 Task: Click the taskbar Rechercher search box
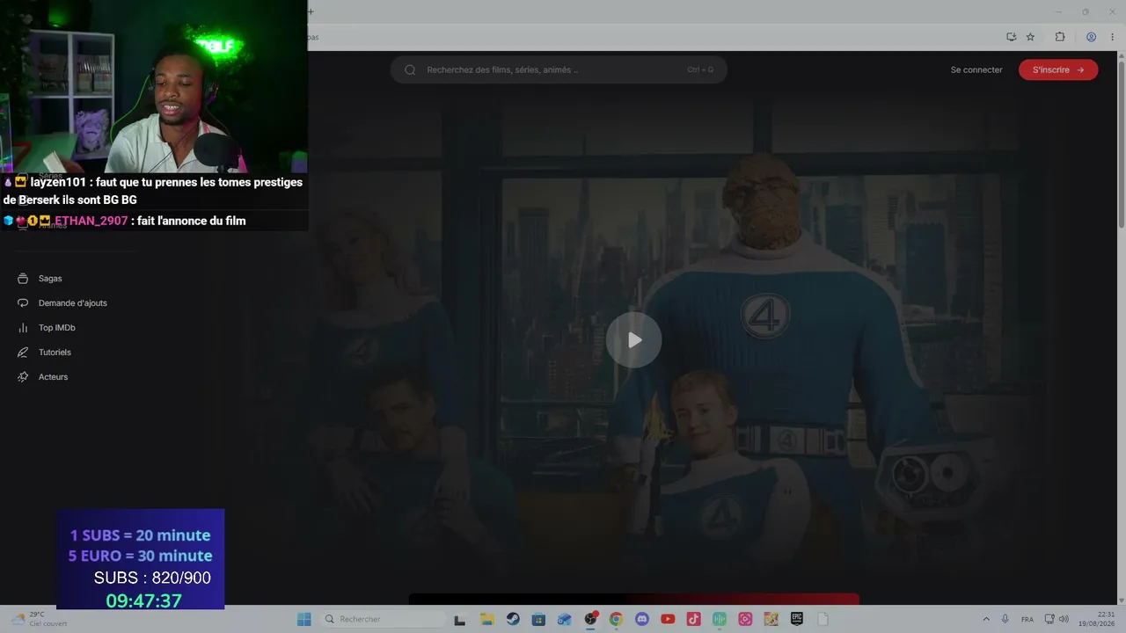(383, 620)
